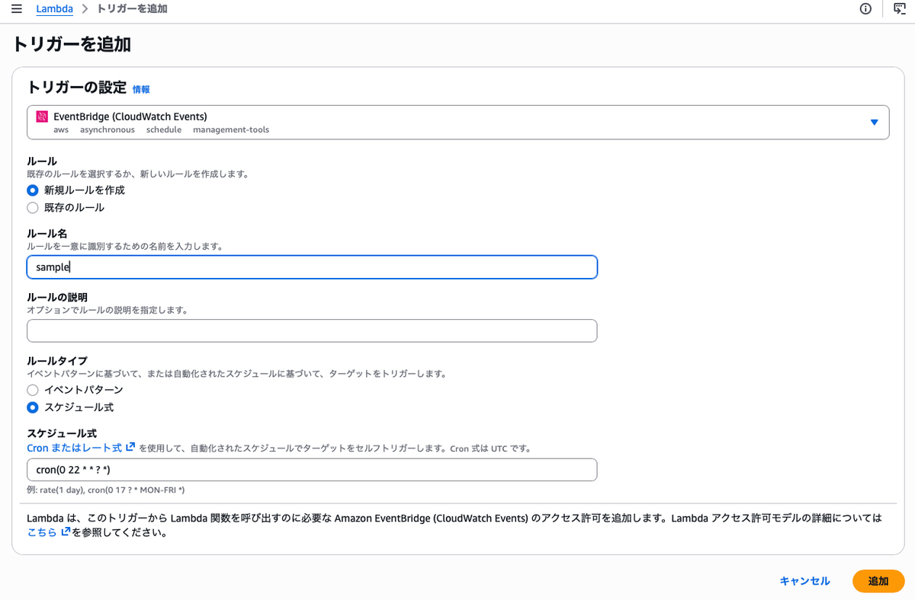Click the ルール名 input containing sample
This screenshot has width=915, height=600.
(x=312, y=267)
